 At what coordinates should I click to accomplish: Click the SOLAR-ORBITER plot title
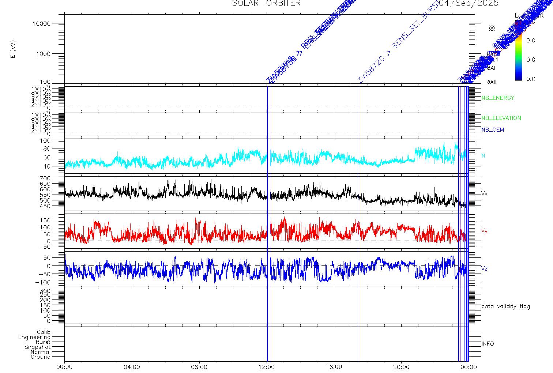[x=266, y=3]
